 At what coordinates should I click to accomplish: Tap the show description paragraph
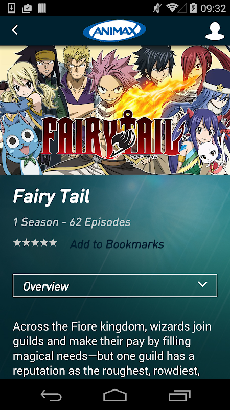pos(112,348)
